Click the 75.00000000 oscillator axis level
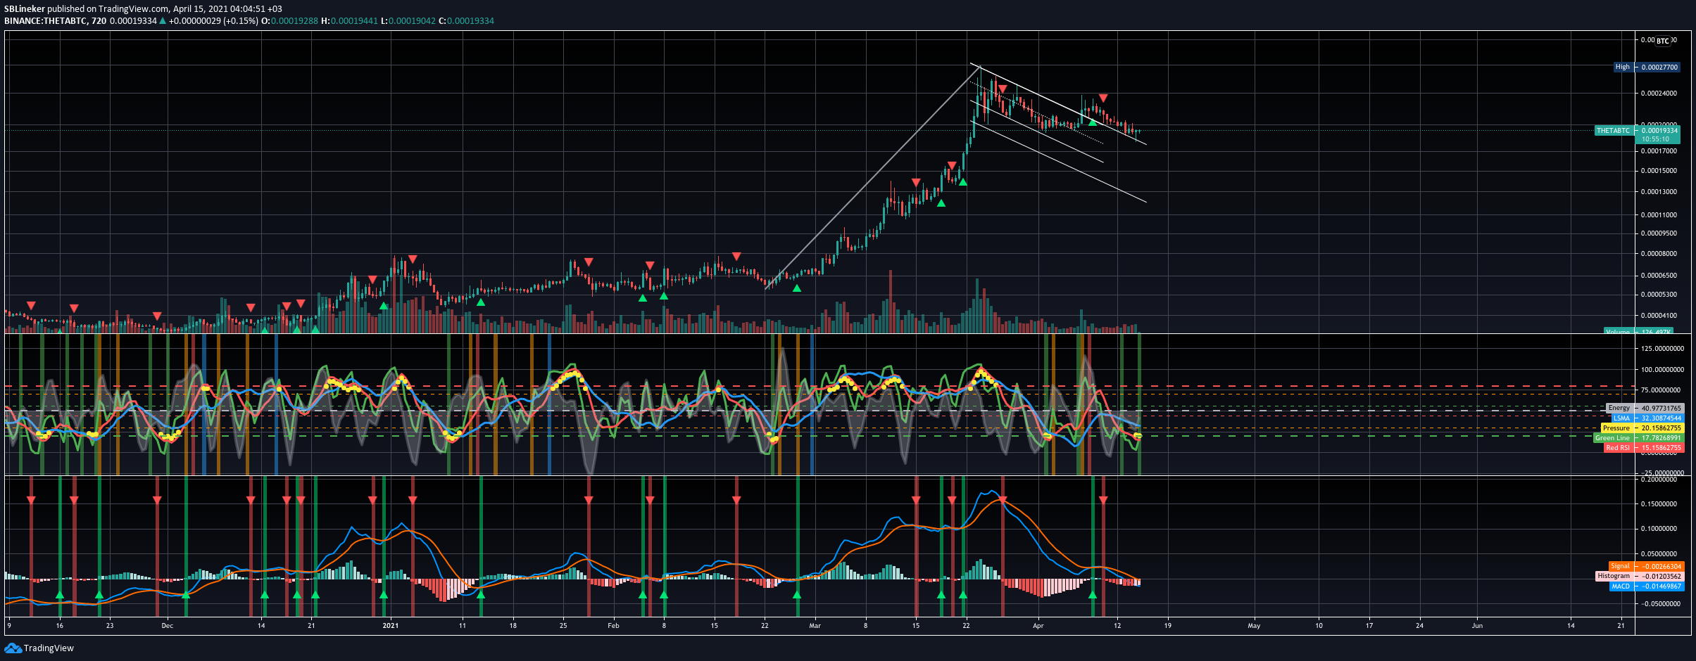 (1662, 390)
